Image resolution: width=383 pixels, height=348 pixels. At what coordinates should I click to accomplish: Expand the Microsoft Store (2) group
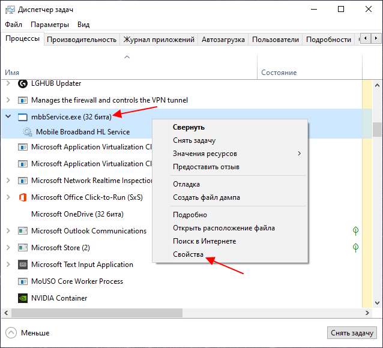(x=8, y=248)
